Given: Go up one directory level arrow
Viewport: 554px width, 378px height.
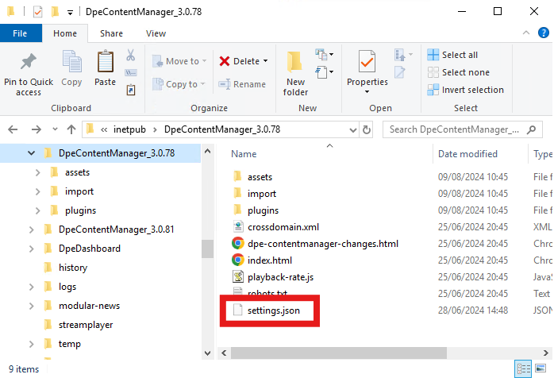Looking at the screenshot, I should 71,129.
